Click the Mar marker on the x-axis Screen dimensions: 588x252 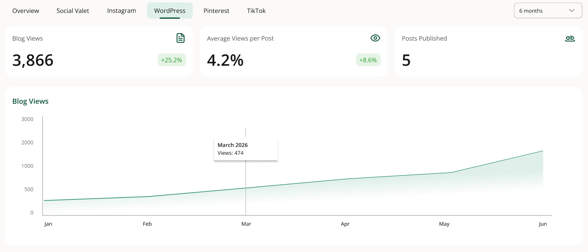coord(246,224)
